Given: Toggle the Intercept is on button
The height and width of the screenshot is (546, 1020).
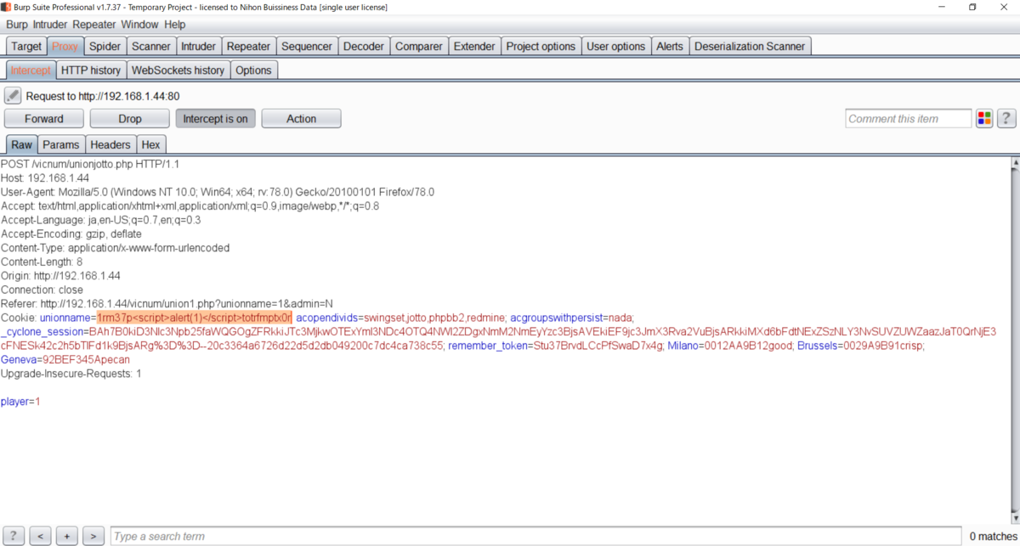Looking at the screenshot, I should coord(215,119).
